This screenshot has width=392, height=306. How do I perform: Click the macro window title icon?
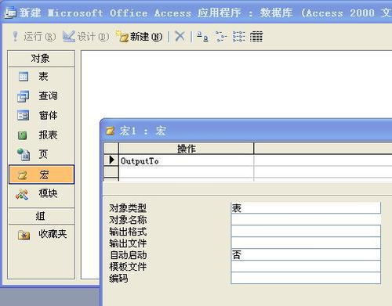110,131
